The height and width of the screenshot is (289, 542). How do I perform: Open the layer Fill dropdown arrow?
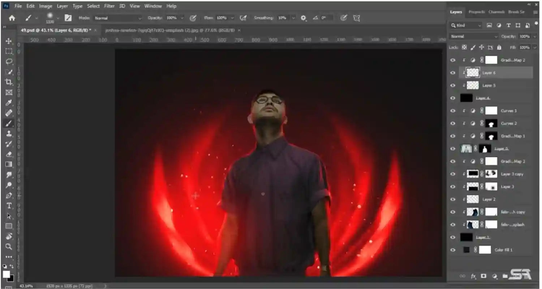point(534,47)
